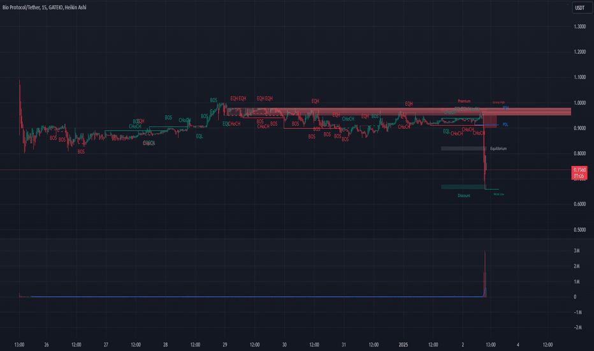594x351 pixels.
Task: Click the −2M volume axis label
Action: pyautogui.click(x=577, y=327)
